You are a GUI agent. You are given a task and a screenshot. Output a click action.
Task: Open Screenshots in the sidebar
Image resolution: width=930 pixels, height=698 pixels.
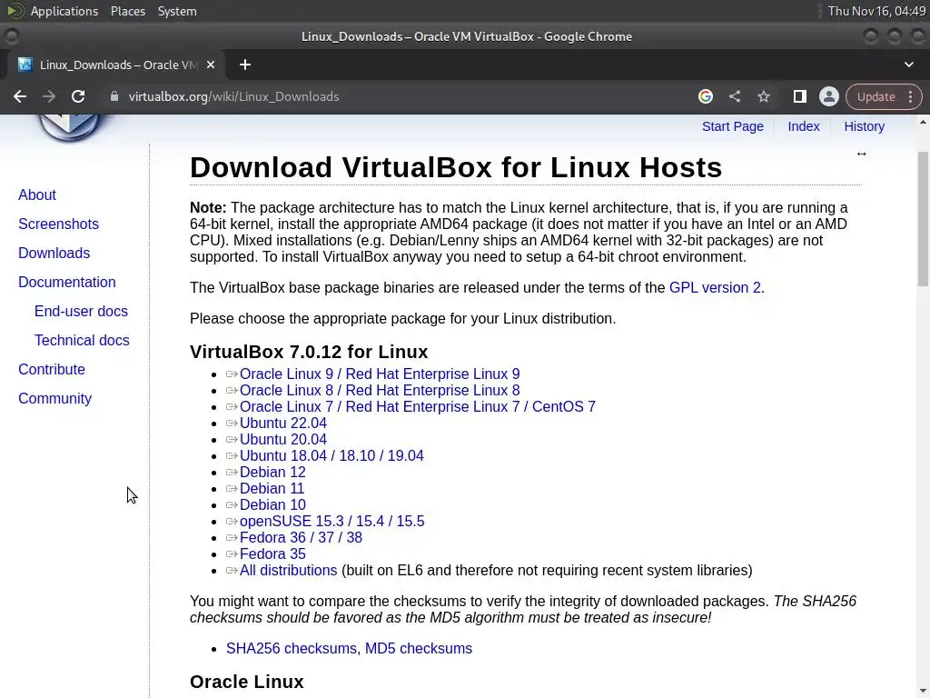pos(58,224)
